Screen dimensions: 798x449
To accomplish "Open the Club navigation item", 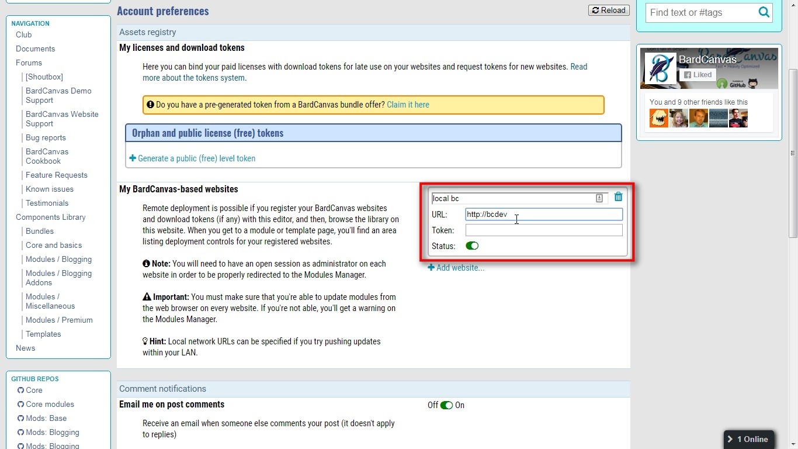I will (24, 34).
